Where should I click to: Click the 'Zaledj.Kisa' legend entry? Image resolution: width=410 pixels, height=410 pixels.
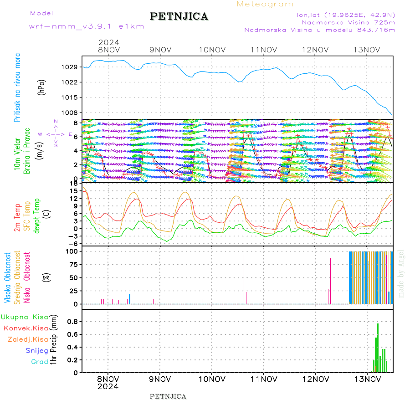click(28, 339)
